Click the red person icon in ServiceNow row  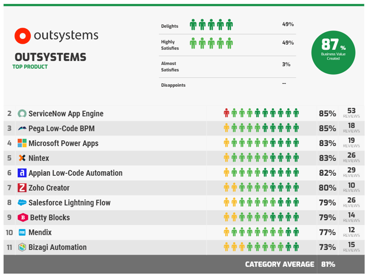pyautogui.click(x=226, y=113)
